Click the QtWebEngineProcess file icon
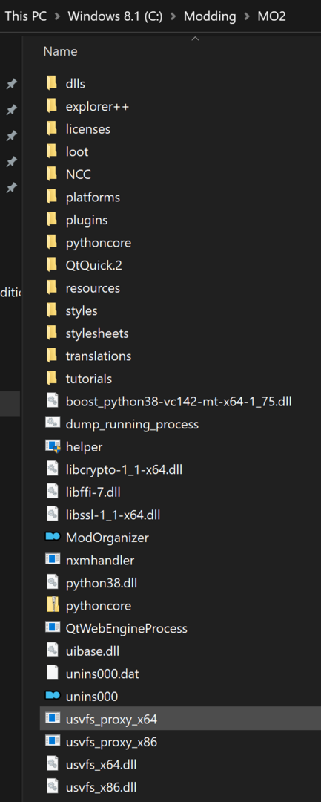321x802 pixels. tap(53, 628)
